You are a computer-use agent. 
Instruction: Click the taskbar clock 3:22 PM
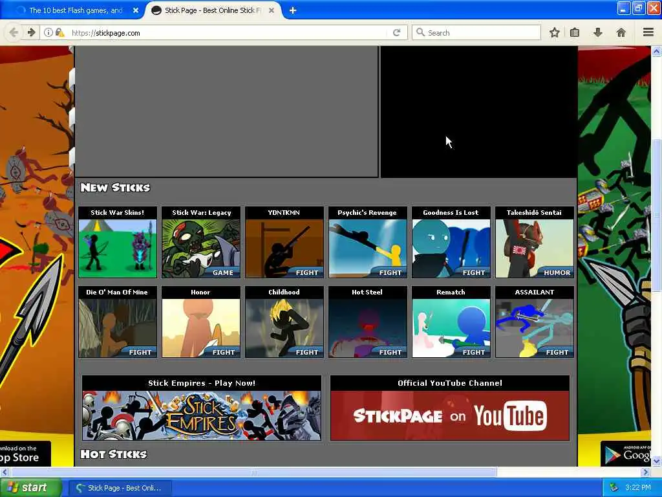pos(638,488)
